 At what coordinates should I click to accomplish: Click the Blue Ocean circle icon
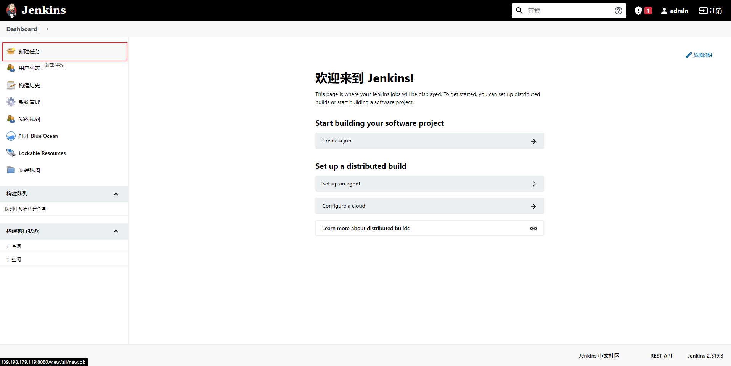click(11, 136)
